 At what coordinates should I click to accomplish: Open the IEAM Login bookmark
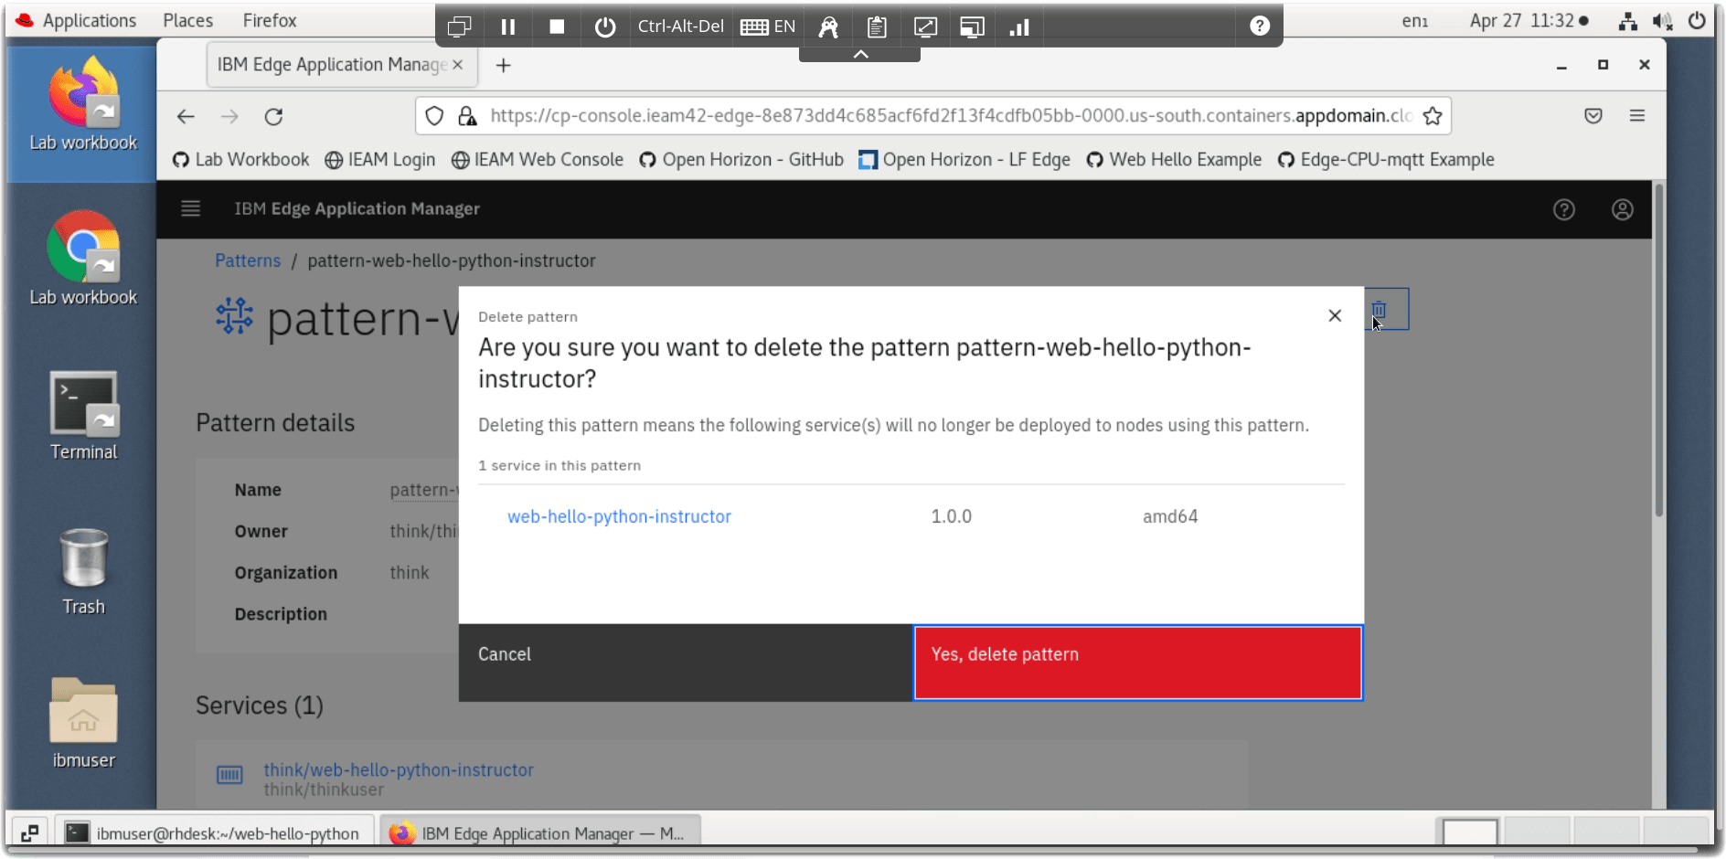[x=380, y=160]
